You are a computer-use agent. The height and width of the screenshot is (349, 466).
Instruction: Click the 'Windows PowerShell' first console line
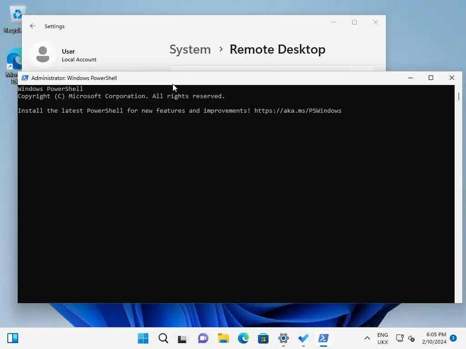coord(50,89)
